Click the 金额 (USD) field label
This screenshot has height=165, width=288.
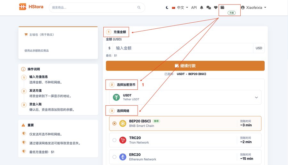114,39
